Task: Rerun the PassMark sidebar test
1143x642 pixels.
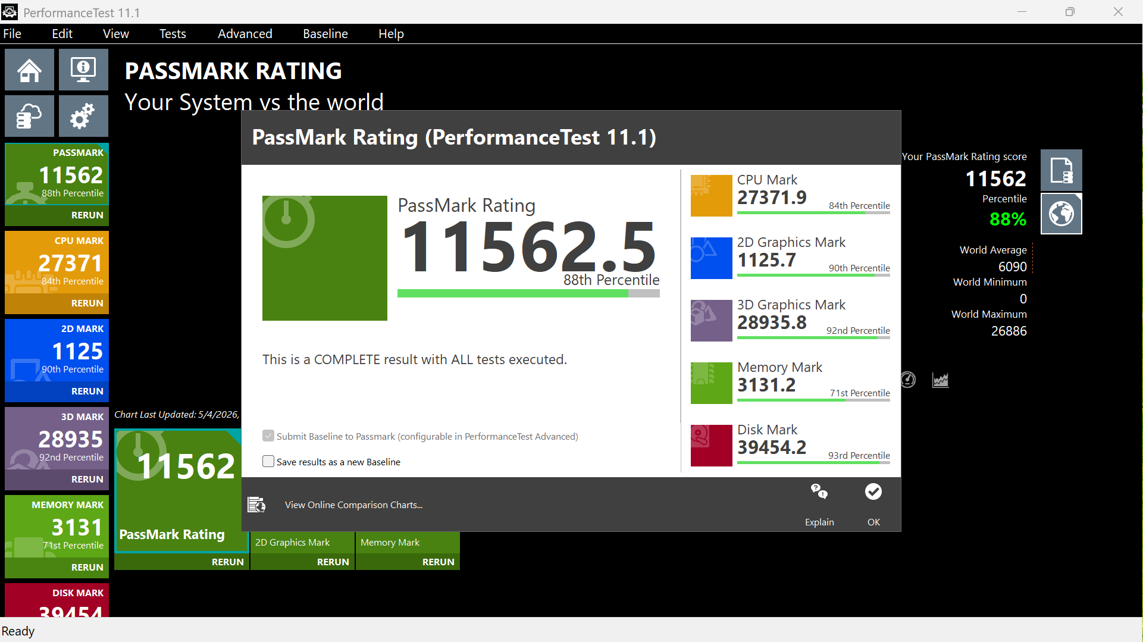Action: coord(87,215)
